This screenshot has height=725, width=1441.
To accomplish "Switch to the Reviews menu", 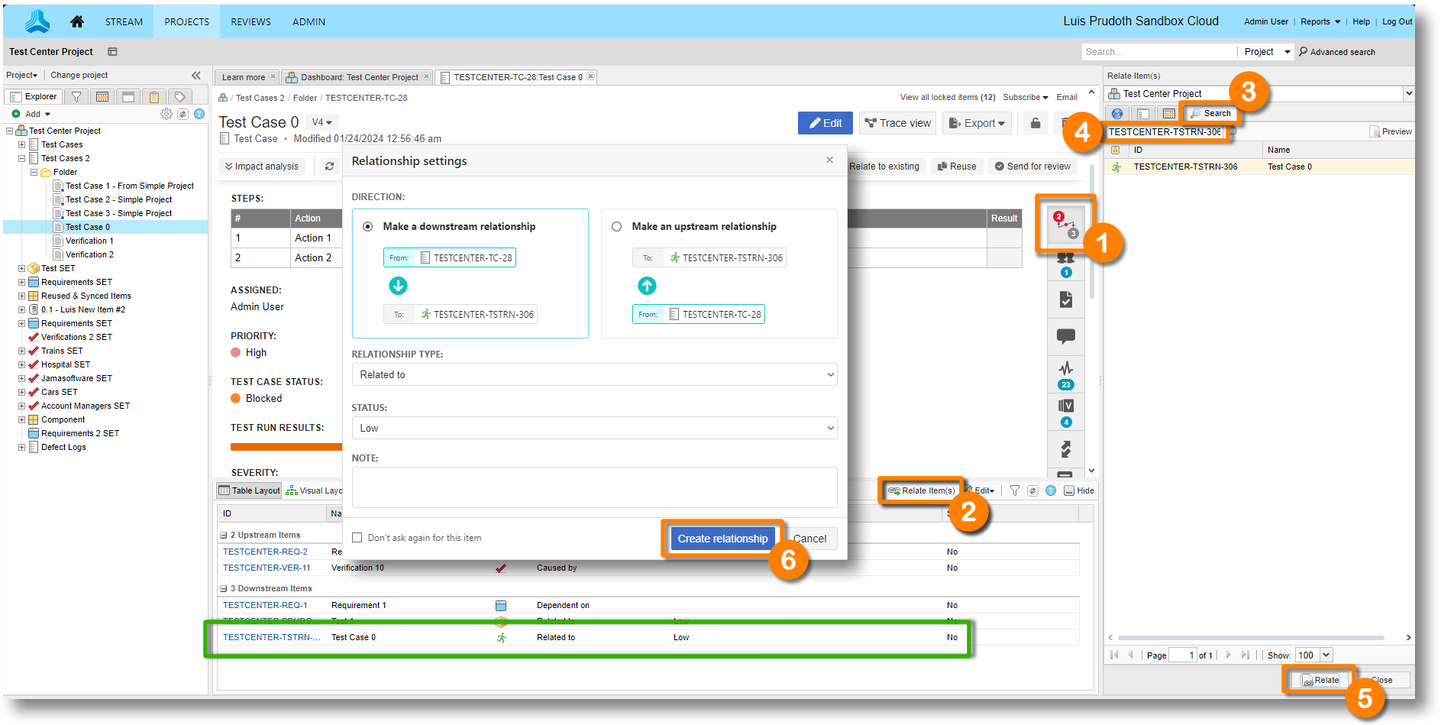I will tap(250, 21).
